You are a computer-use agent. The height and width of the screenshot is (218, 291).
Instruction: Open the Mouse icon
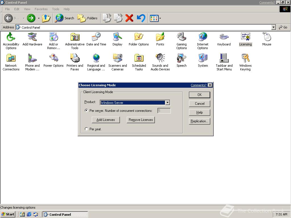267,39
